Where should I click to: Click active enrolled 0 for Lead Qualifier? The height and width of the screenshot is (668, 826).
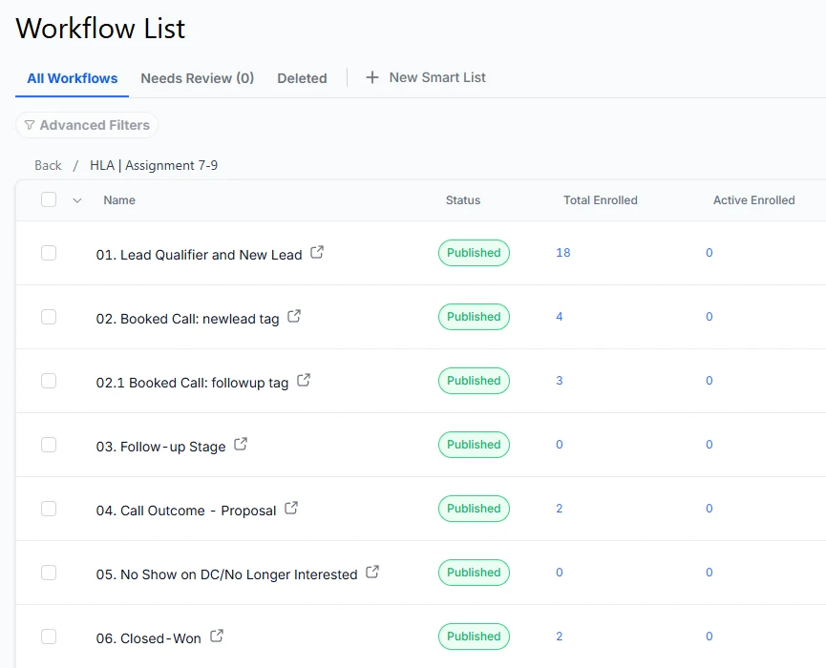[x=710, y=253]
